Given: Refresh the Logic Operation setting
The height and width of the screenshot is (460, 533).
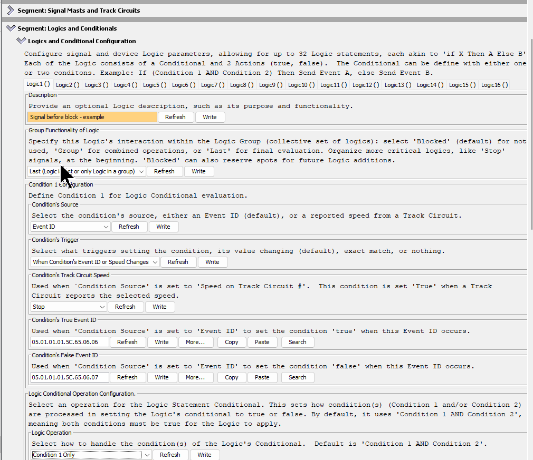Looking at the screenshot, I should [170, 455].
